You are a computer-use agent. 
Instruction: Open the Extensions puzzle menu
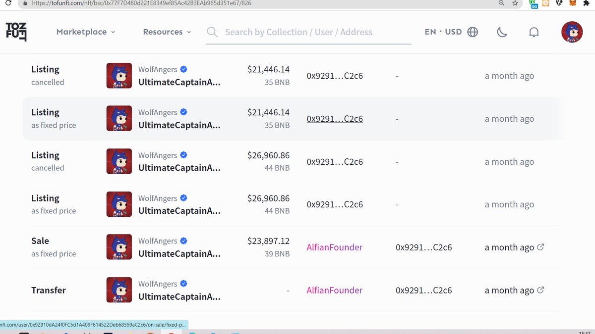[x=586, y=3]
